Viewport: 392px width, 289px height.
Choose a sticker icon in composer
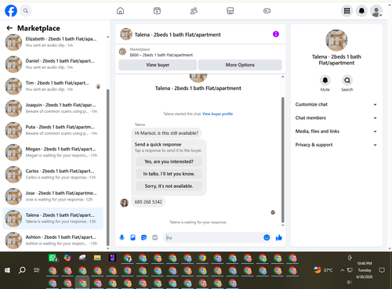[x=143, y=237]
